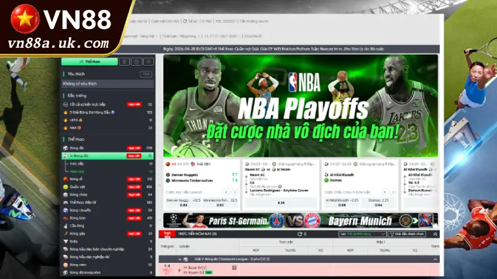497x279 pixels.
Task: Open the NBA Playoffs banner
Action: pos(301,106)
